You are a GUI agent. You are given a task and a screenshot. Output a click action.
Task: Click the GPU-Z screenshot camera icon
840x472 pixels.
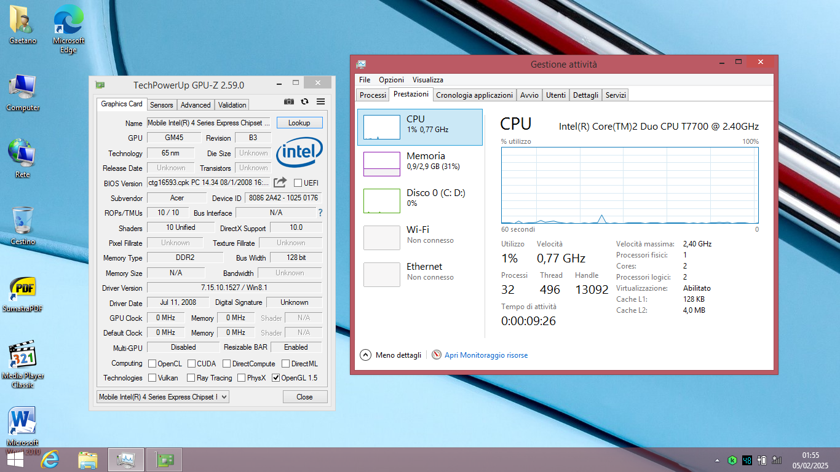[288, 102]
